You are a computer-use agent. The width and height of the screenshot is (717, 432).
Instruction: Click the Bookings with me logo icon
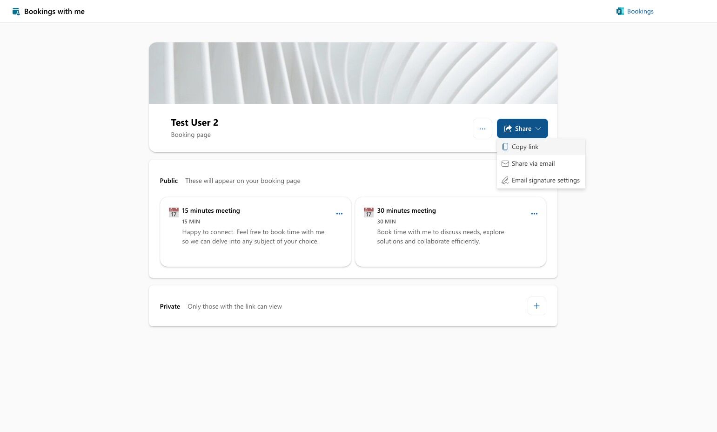click(x=16, y=12)
